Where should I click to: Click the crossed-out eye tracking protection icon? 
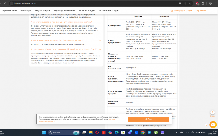(x=185, y=3)
